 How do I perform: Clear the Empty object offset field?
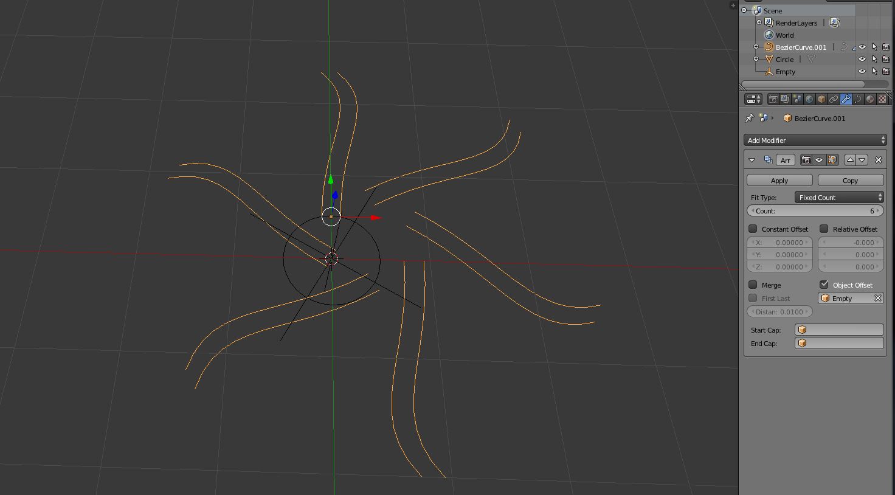[x=878, y=298]
